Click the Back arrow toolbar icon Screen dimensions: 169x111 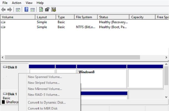[x=3, y=9]
